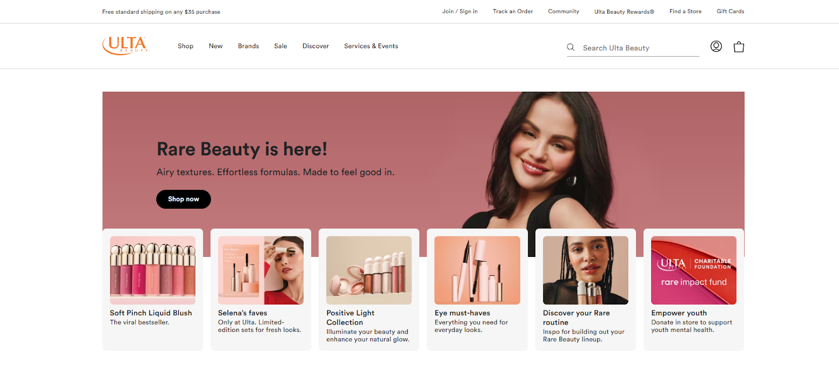Open the Discover your Rare routine image
The width and height of the screenshot is (839, 366).
(585, 270)
